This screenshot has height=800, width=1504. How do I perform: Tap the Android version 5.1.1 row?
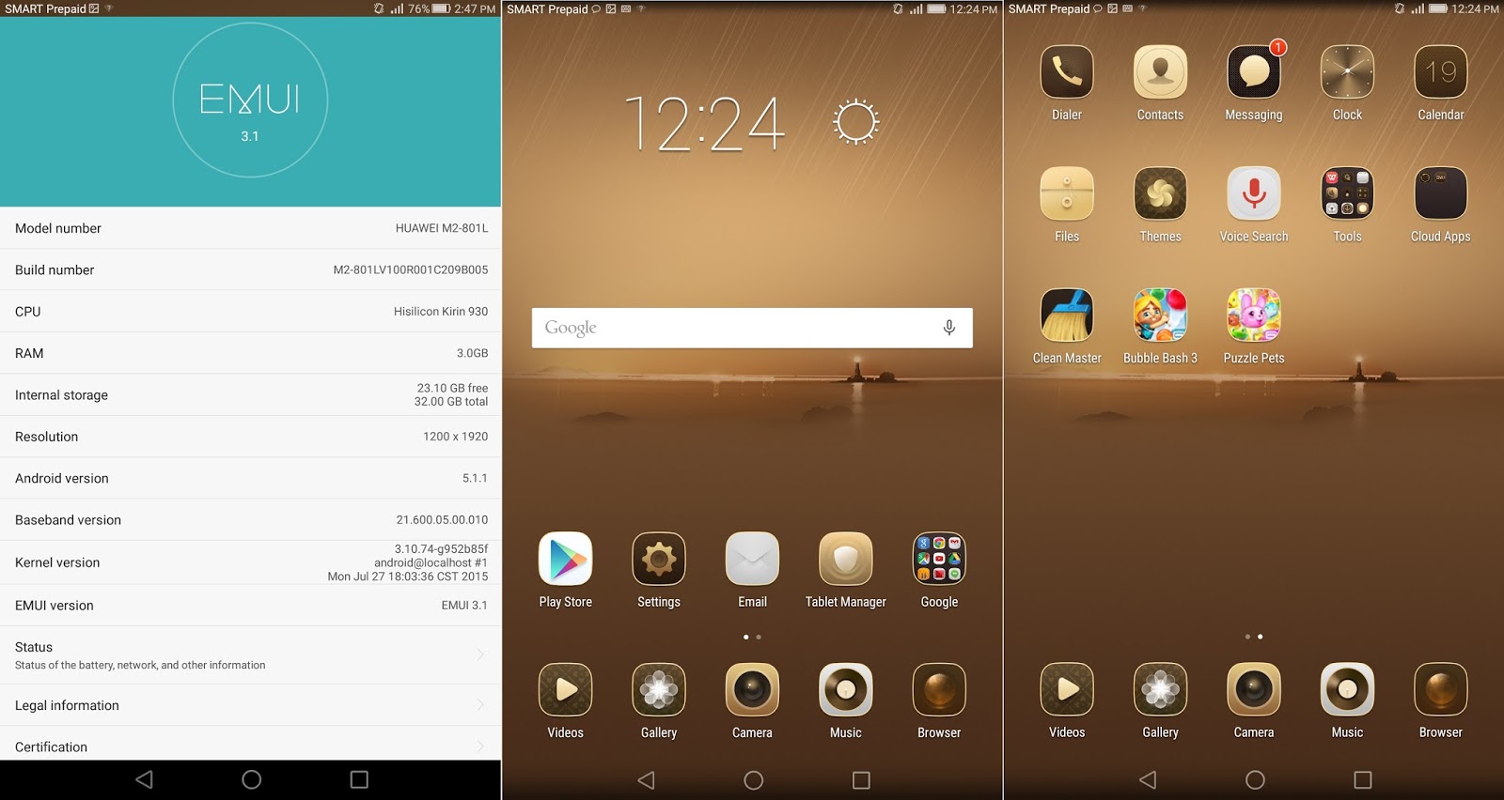[250, 478]
